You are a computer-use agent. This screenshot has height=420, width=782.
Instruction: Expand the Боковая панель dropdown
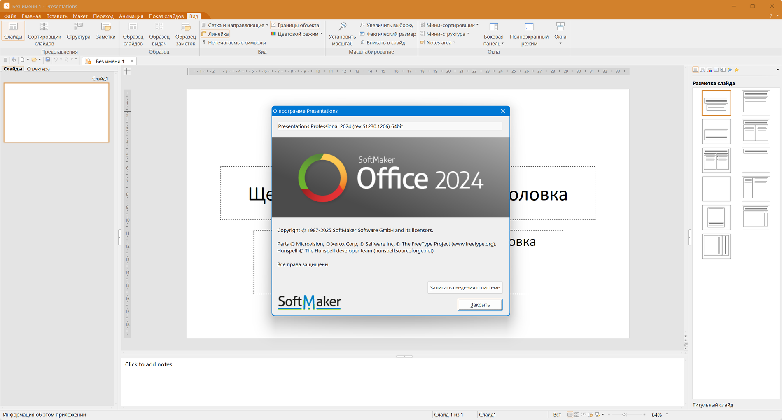click(493, 34)
